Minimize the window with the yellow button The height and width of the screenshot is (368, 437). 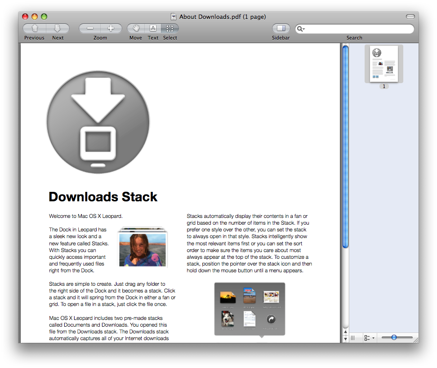pyautogui.click(x=35, y=17)
